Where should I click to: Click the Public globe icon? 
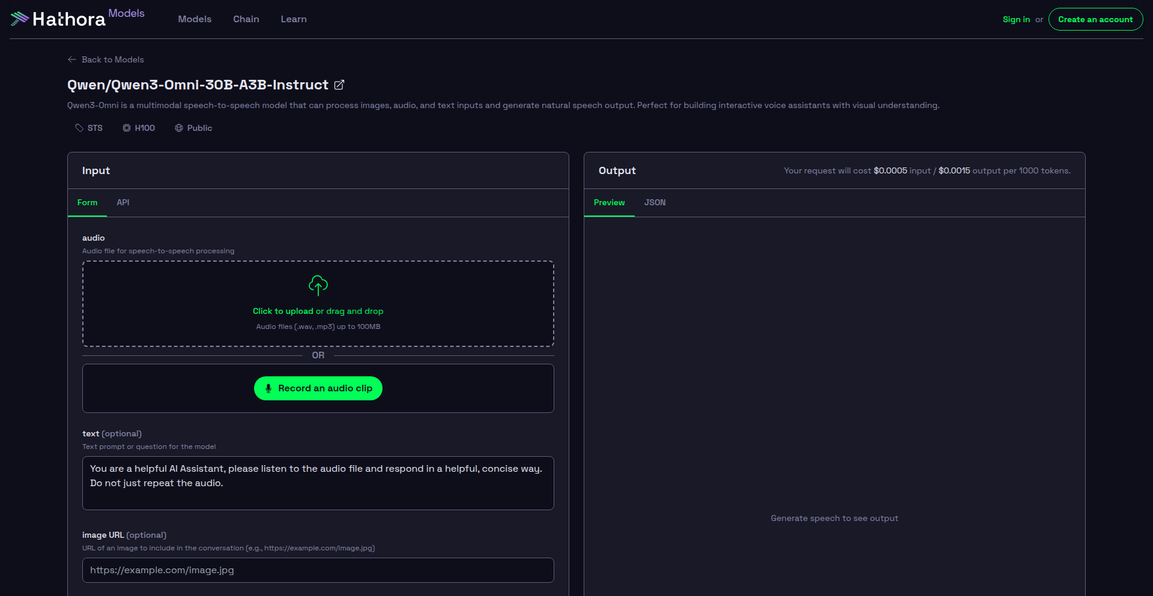pyautogui.click(x=179, y=128)
